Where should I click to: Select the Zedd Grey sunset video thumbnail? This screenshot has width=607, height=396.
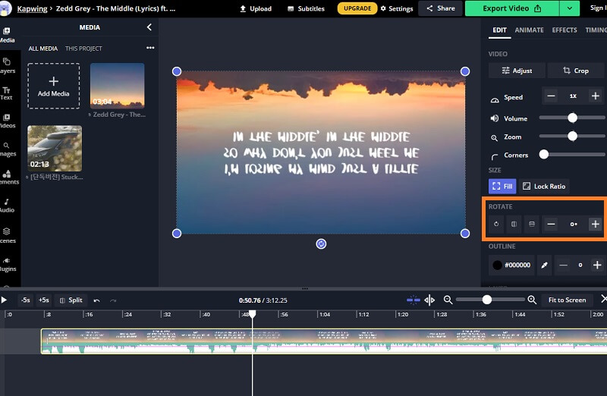point(117,85)
